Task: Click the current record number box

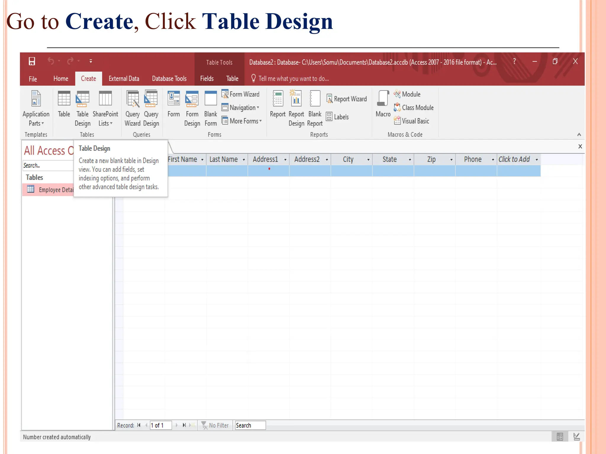Action: [x=161, y=425]
